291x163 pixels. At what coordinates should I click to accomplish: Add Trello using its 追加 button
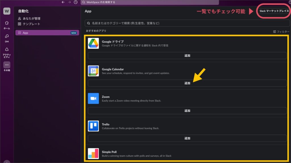pos(187,138)
